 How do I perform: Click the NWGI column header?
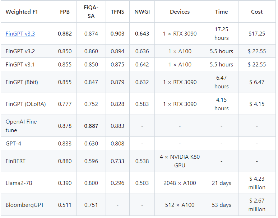click(x=142, y=12)
